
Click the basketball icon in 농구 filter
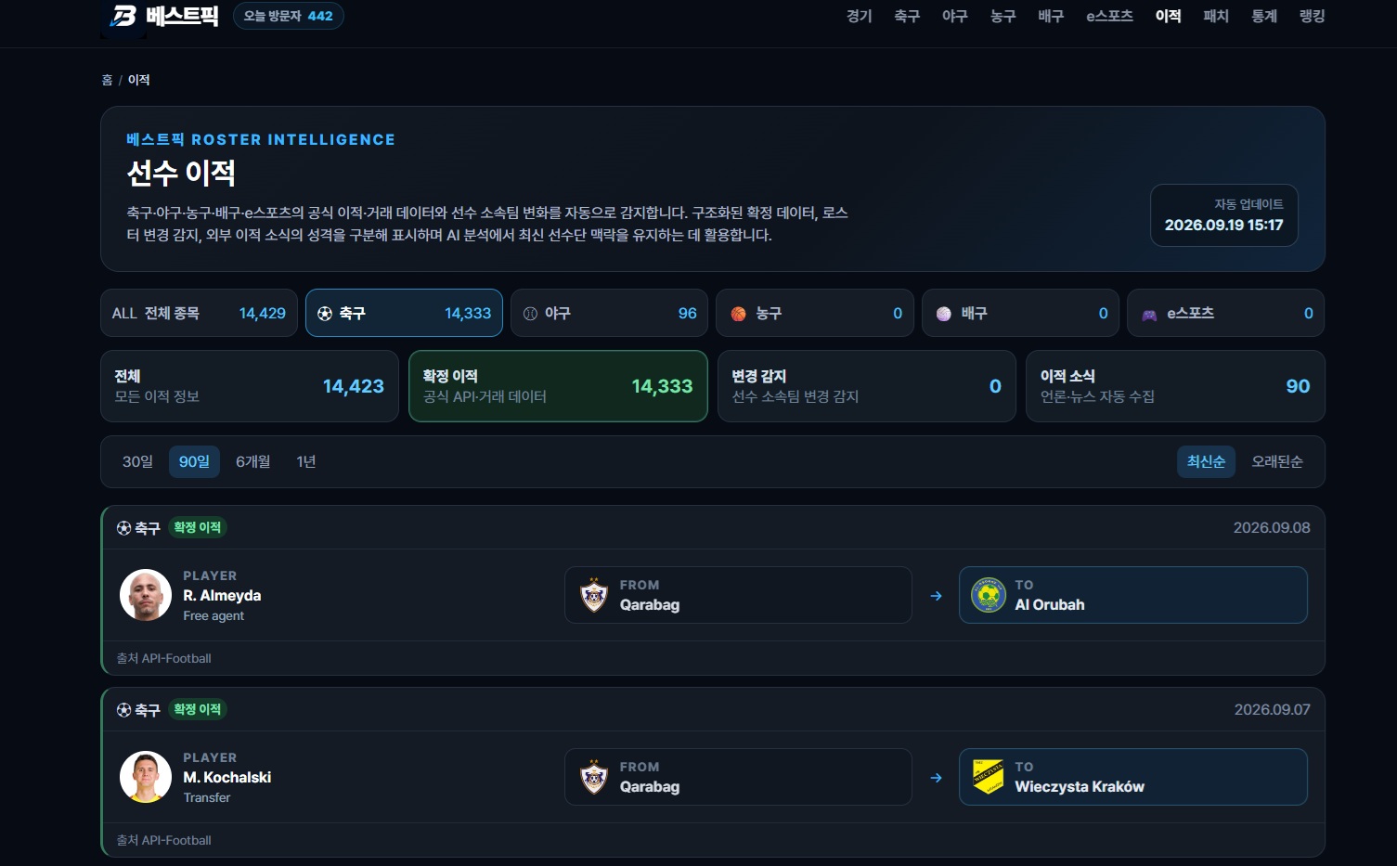click(x=738, y=314)
